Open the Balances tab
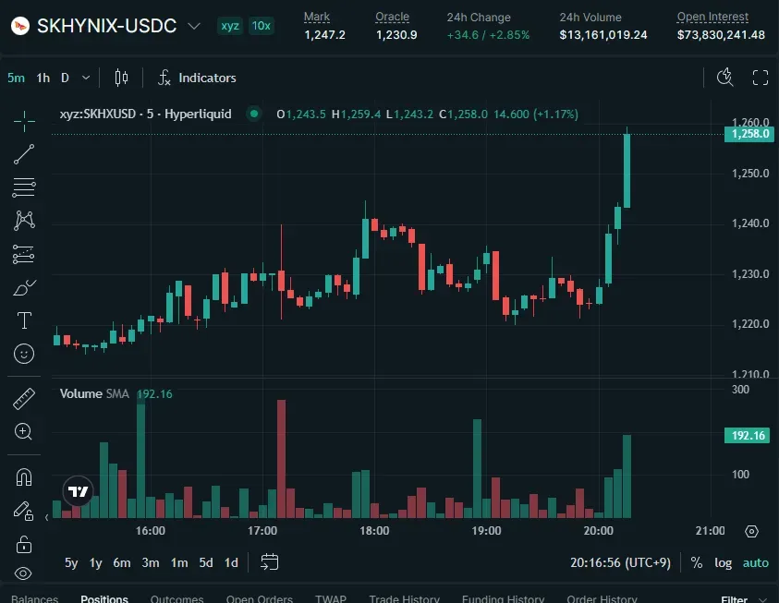This screenshot has height=603, width=779. 34,598
